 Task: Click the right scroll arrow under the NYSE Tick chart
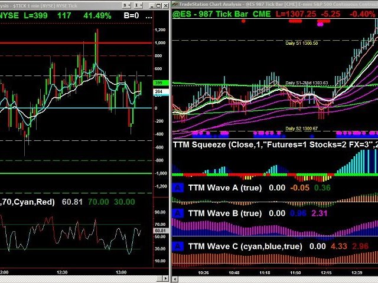(x=165, y=278)
